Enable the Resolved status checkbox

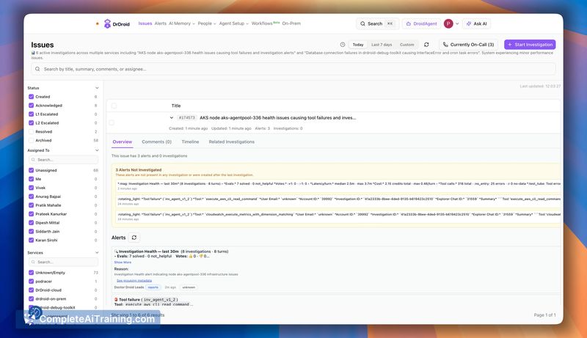[31, 132]
